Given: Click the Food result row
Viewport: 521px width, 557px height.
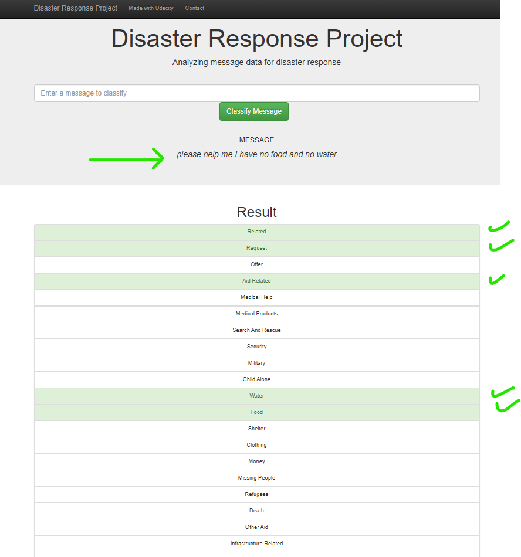Looking at the screenshot, I should [x=256, y=412].
